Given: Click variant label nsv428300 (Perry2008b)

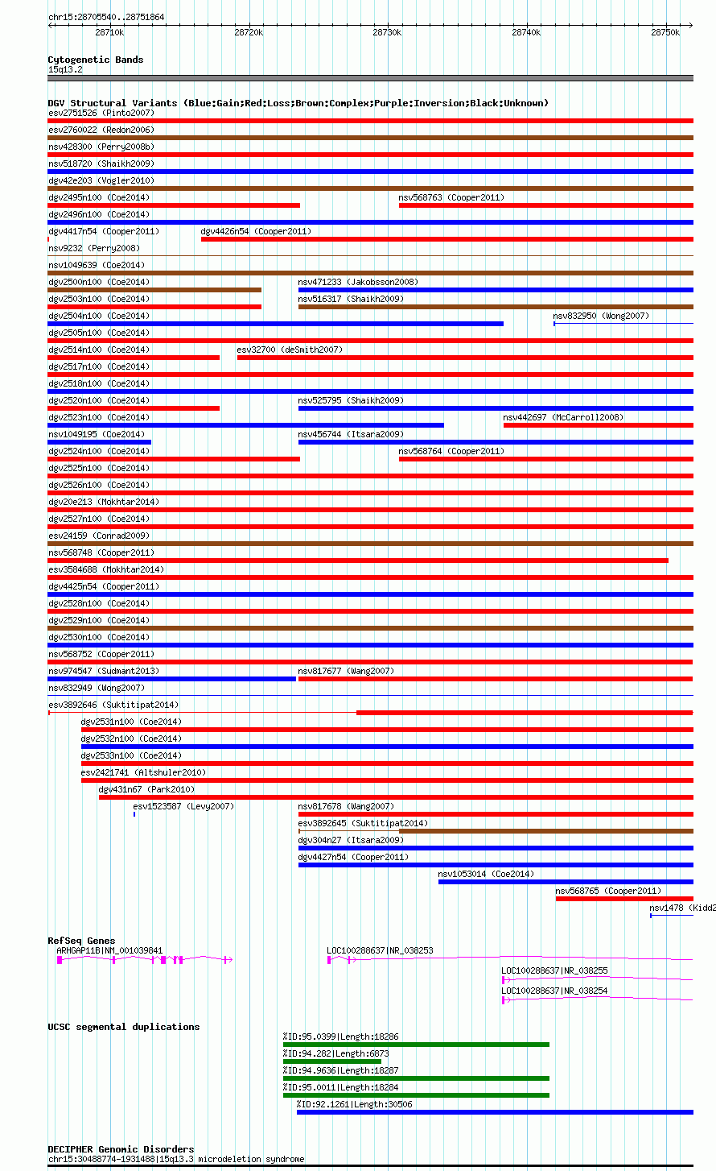Looking at the screenshot, I should [x=101, y=147].
